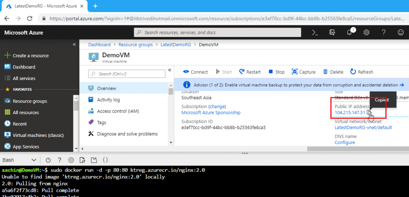
Task: Open All services in sidebar
Action: tap(20, 78)
